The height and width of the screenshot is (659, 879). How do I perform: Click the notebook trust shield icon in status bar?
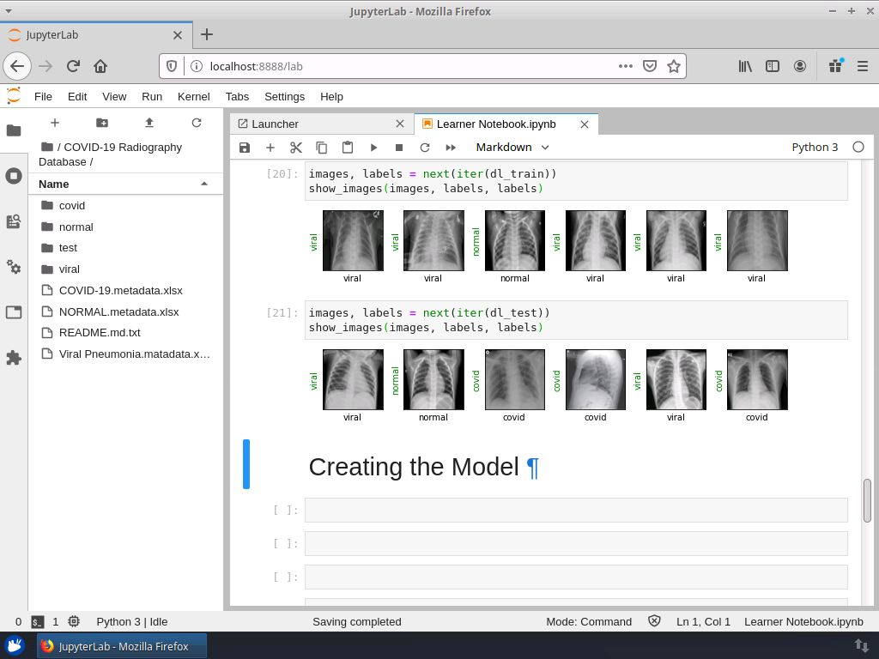(654, 621)
